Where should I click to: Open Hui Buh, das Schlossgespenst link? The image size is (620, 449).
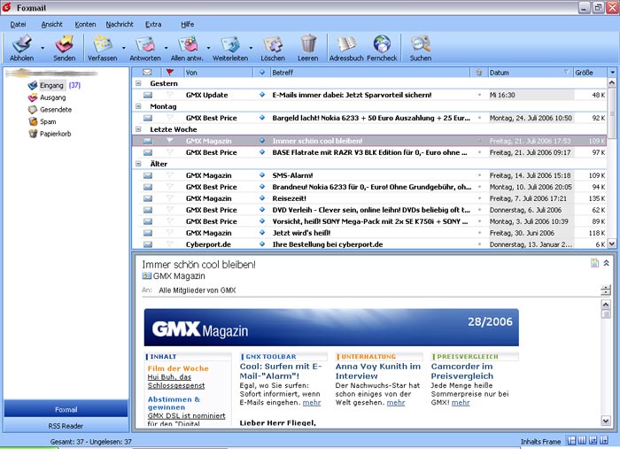coord(176,382)
